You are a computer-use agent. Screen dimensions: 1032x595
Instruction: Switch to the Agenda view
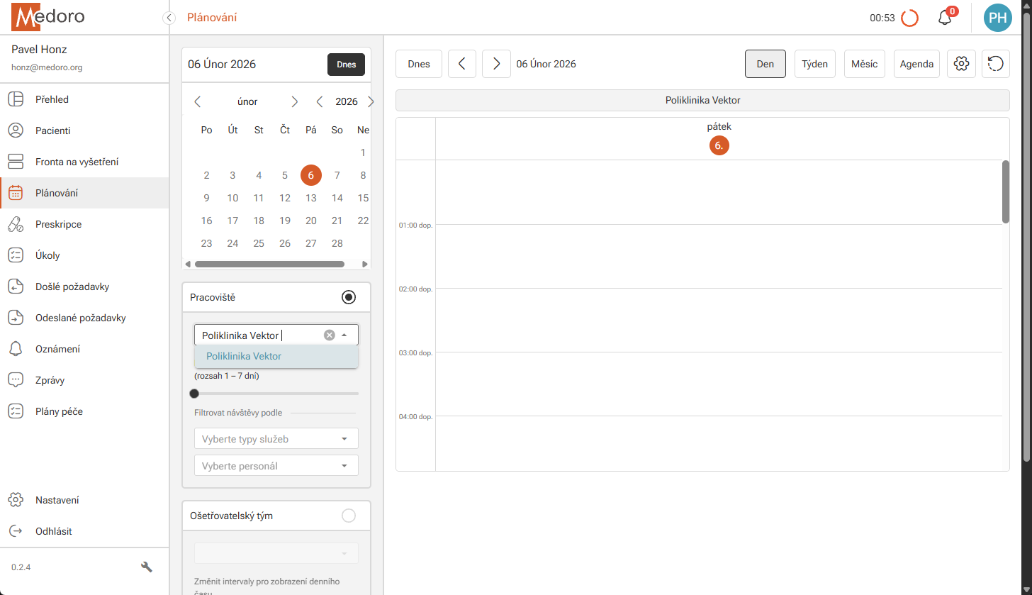tap(916, 63)
